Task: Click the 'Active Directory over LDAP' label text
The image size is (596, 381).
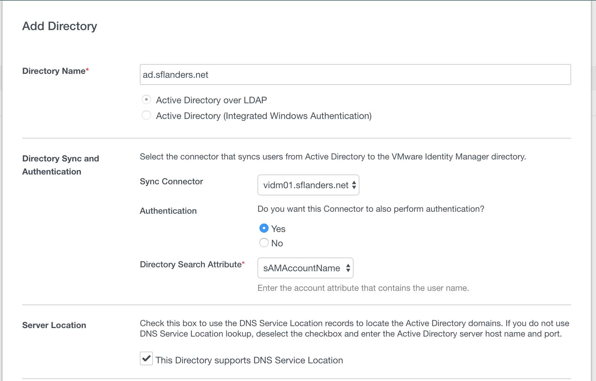Action: click(x=211, y=100)
